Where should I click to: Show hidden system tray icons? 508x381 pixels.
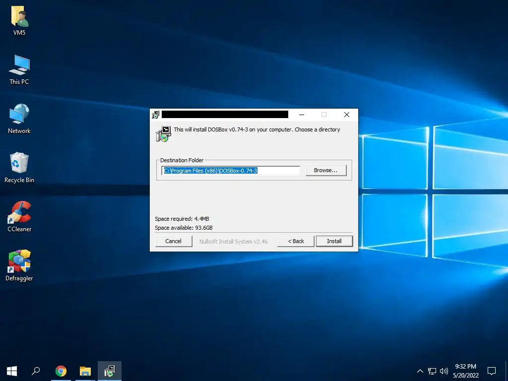pyautogui.click(x=420, y=371)
